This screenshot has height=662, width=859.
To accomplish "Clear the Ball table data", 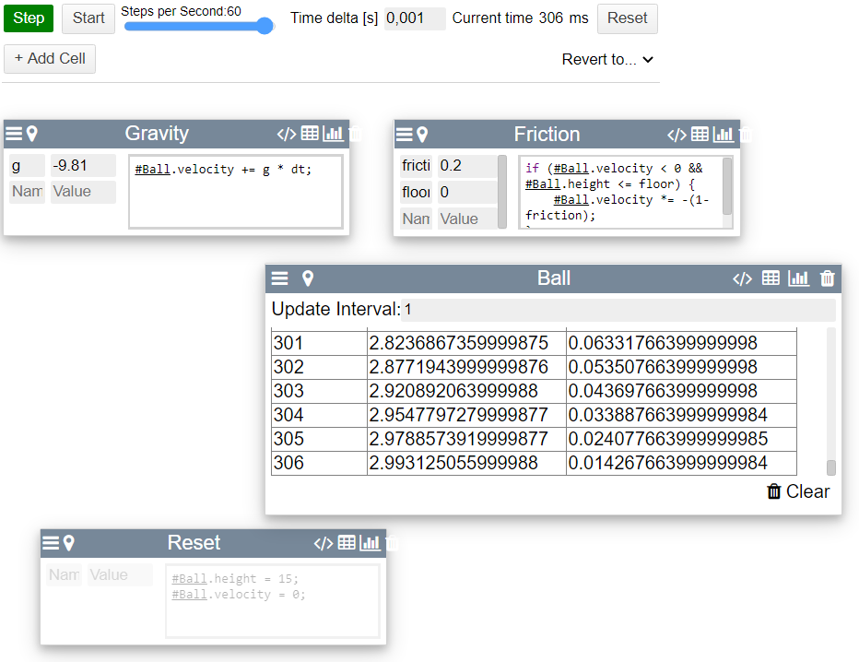I will [798, 491].
